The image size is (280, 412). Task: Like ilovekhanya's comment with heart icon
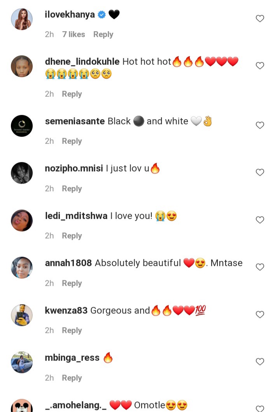(260, 18)
